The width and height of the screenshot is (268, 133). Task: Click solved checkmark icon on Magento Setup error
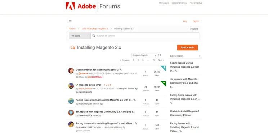(77, 85)
